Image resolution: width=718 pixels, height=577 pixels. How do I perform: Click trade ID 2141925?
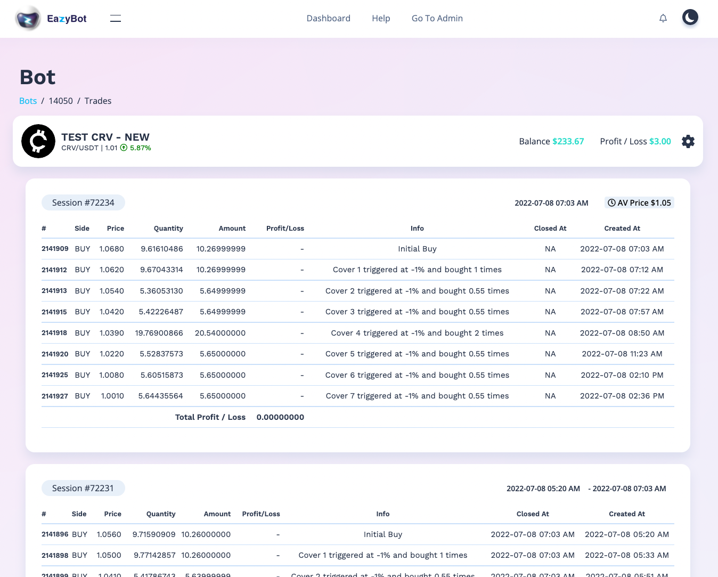55,375
